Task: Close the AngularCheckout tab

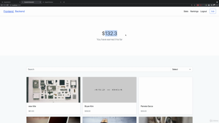Action: [x=61, y=2]
